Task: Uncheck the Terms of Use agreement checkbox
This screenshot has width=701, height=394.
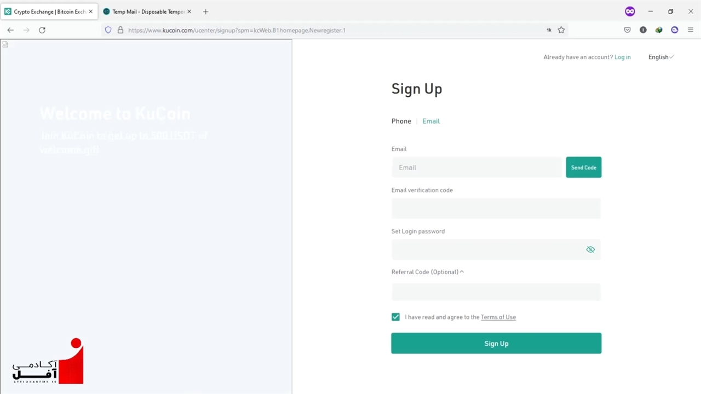Action: [x=395, y=317]
